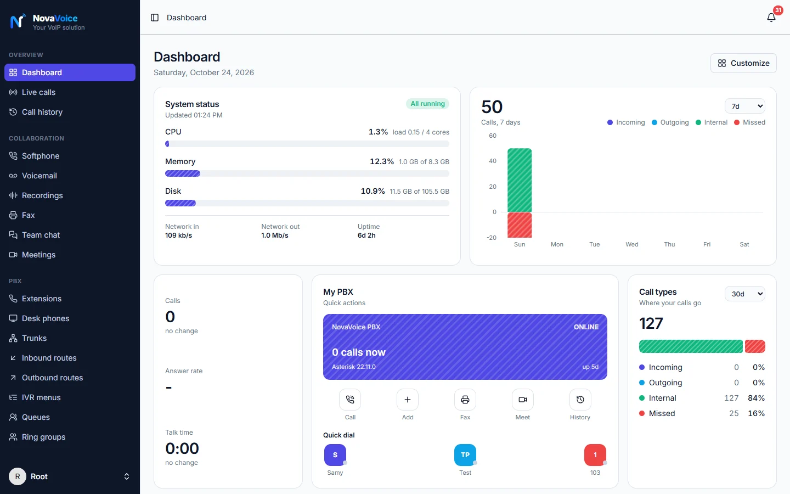Toggle Internal legend in calls chart

pos(712,122)
